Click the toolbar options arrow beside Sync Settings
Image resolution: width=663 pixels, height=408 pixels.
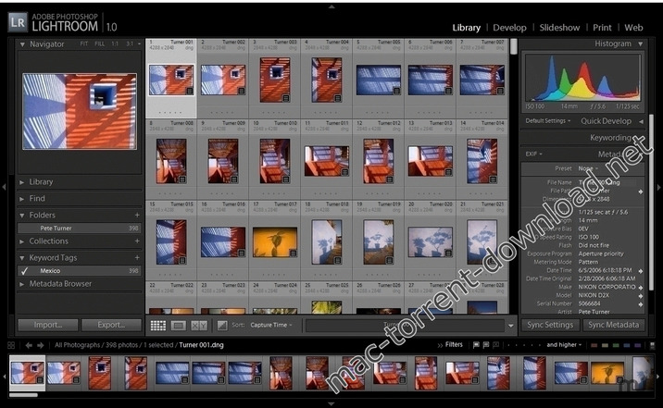511,326
